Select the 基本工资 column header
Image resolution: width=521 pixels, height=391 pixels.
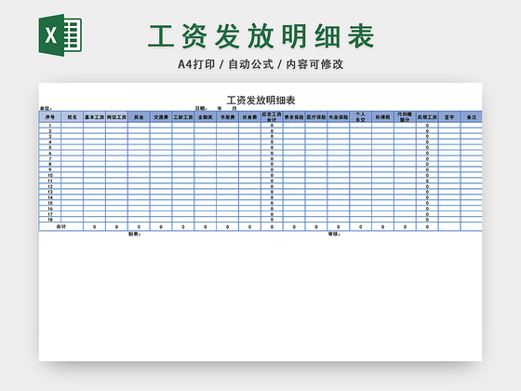click(x=94, y=117)
